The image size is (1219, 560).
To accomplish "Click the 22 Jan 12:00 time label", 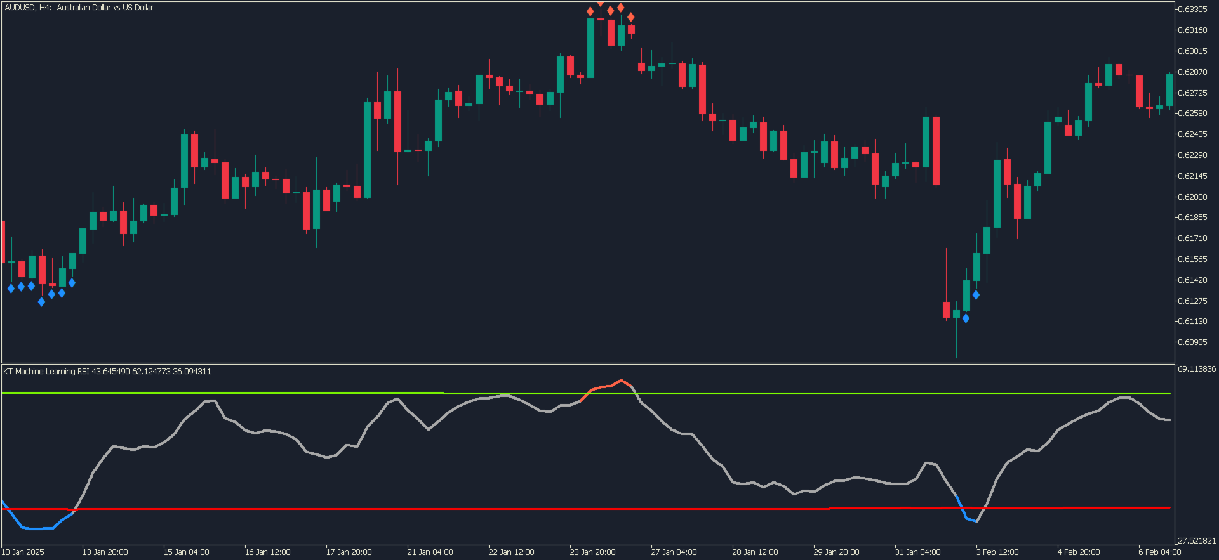I will 512,552.
